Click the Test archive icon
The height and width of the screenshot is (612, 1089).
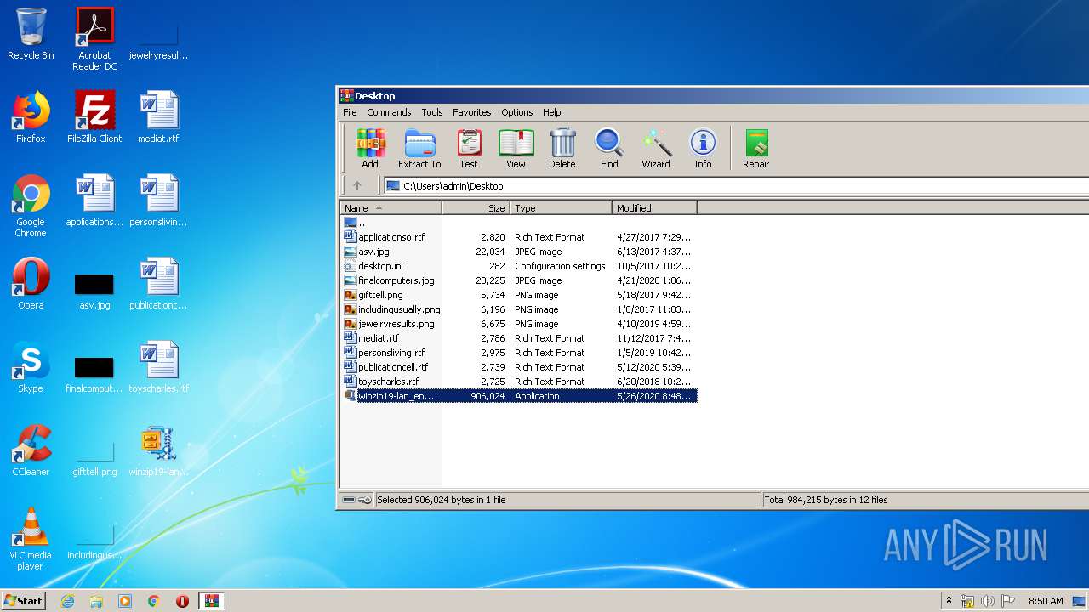469,149
